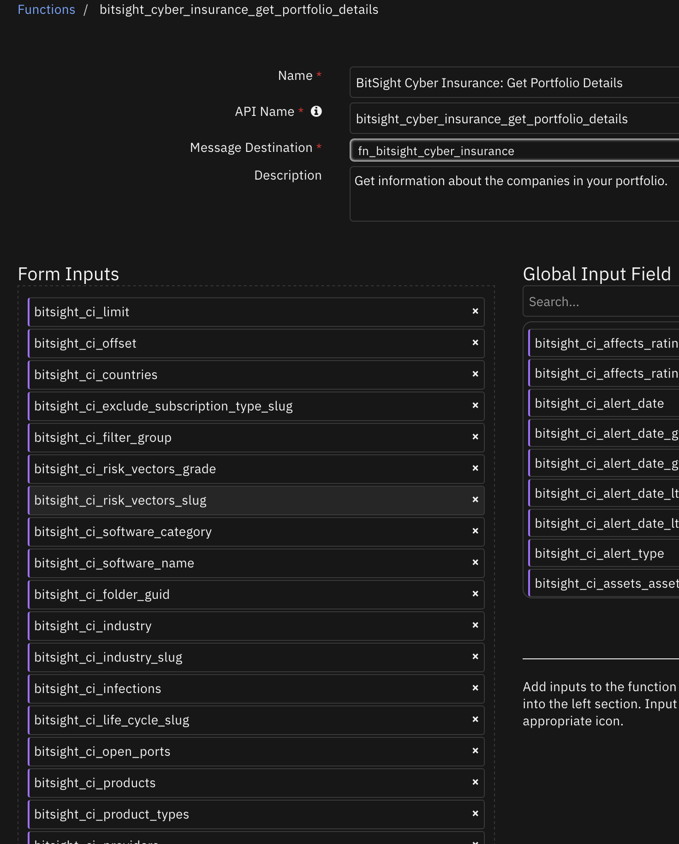Pick bitsight_ci_assets_asset global field
679x844 pixels.
604,584
